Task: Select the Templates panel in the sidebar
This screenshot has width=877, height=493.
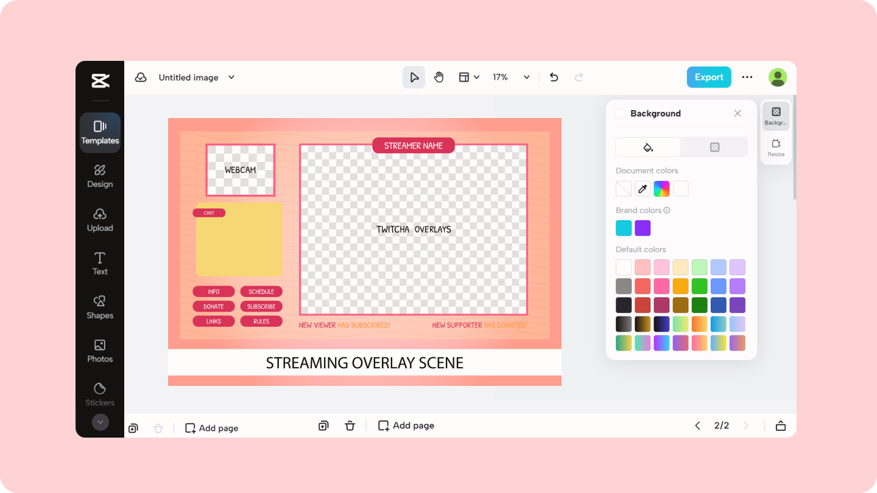Action: 99,133
